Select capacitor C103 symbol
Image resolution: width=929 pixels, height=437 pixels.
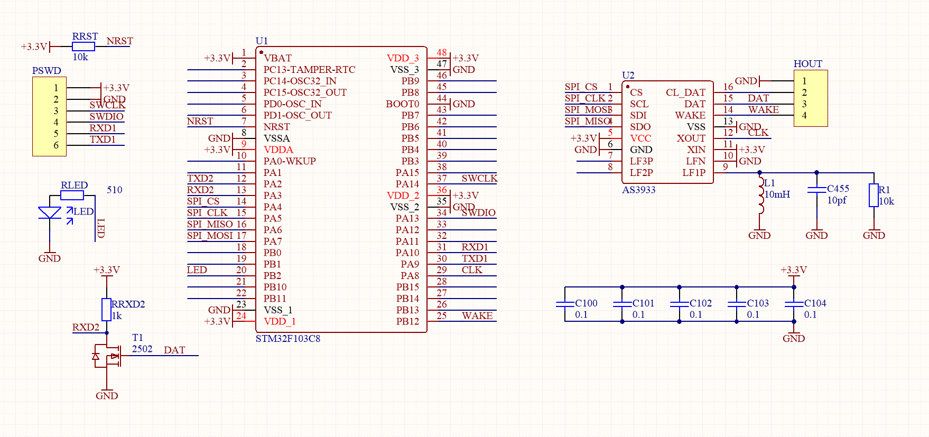click(x=737, y=304)
